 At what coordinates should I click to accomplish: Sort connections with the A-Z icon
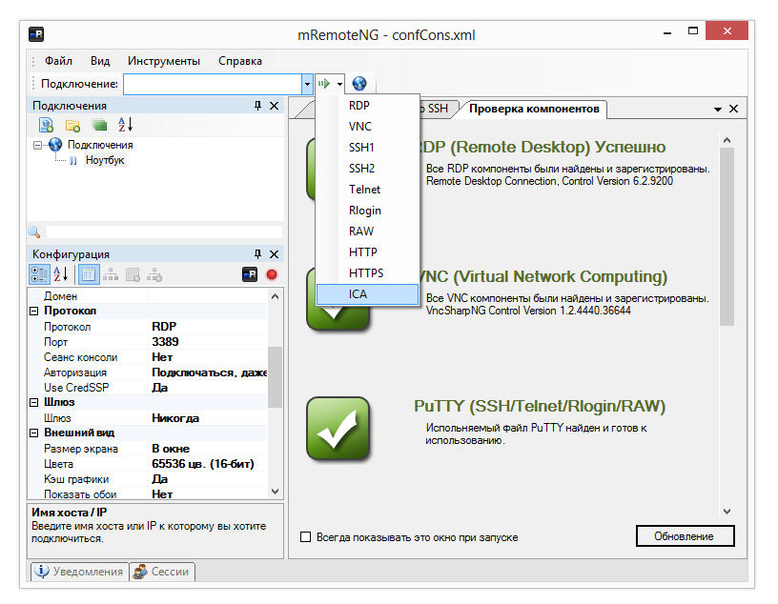[x=126, y=125]
